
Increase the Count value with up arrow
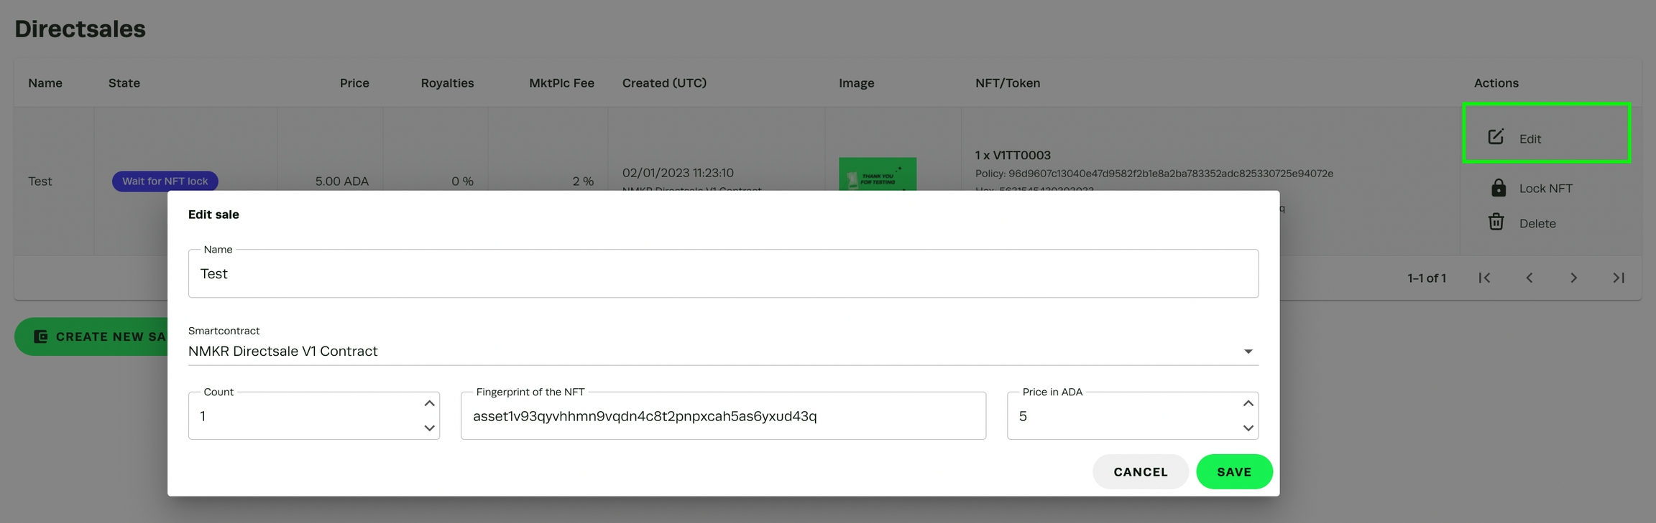click(x=429, y=403)
